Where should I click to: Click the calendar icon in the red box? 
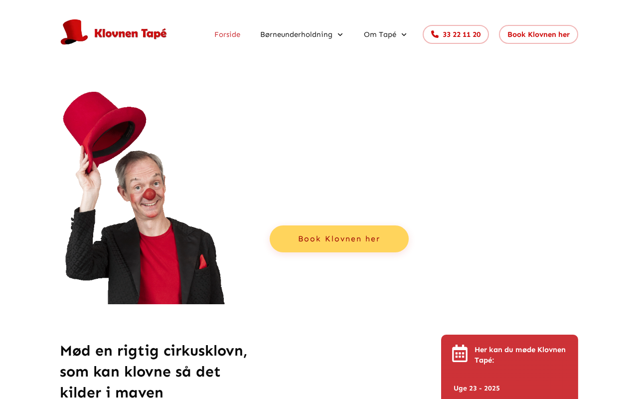point(460,353)
